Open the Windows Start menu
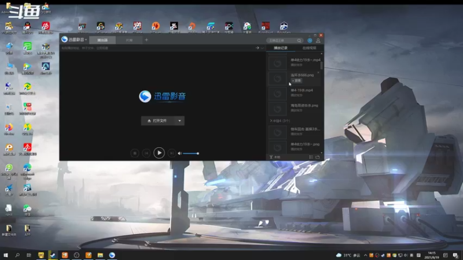Image resolution: width=463 pixels, height=260 pixels. [x=5, y=255]
